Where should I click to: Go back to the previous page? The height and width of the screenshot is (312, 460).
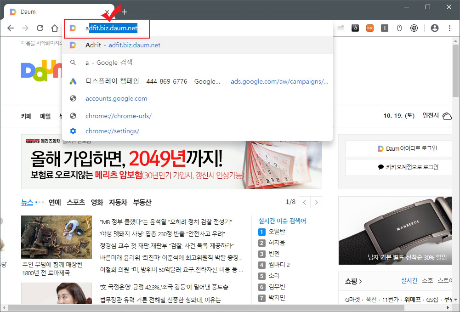(x=11, y=28)
